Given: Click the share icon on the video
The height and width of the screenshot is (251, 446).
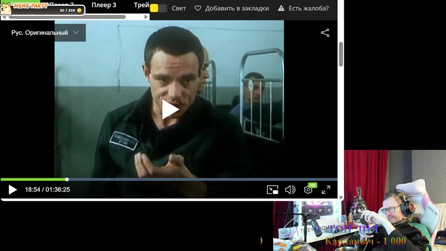Looking at the screenshot, I should coord(325,33).
